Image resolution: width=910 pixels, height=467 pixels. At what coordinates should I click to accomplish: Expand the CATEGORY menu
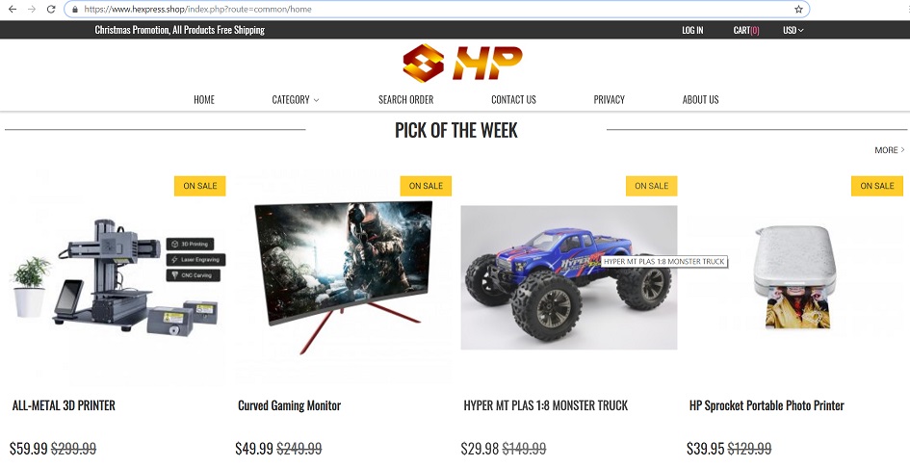click(x=296, y=100)
